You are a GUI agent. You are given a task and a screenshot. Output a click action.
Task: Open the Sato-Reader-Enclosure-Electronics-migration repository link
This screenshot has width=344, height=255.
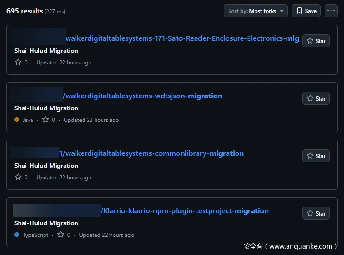pos(182,38)
